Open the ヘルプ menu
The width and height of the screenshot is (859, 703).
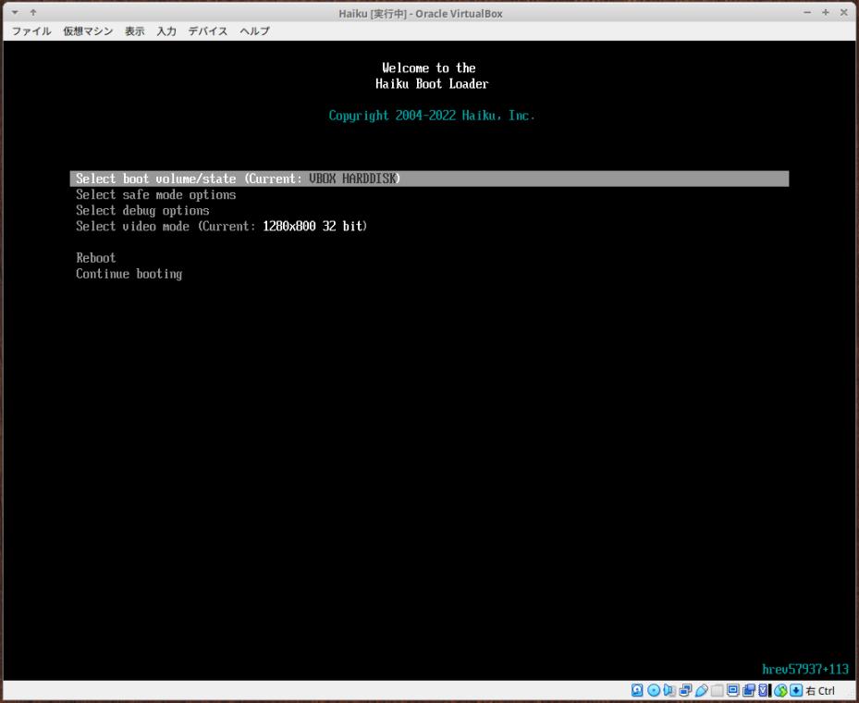(x=255, y=31)
